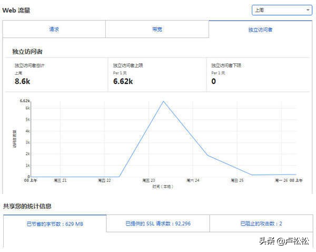Click the 6.62k y-axis label
This screenshot has width=316, height=252.
click(25, 101)
